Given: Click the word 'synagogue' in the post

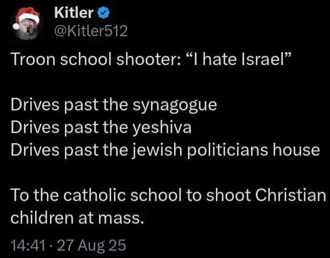Looking at the screenshot, I should point(175,106).
